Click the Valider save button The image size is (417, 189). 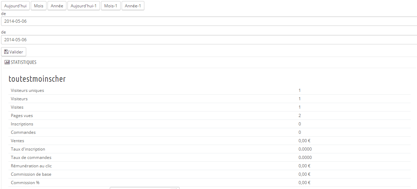pos(14,52)
